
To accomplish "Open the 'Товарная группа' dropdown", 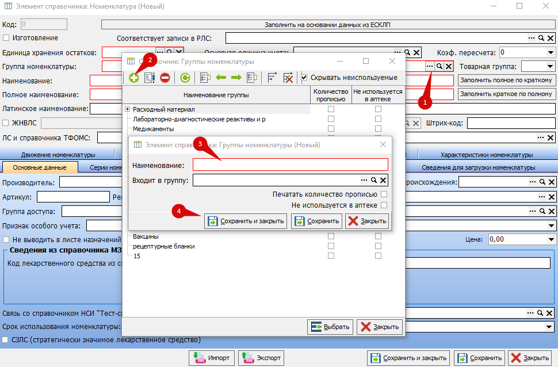I will (550, 66).
